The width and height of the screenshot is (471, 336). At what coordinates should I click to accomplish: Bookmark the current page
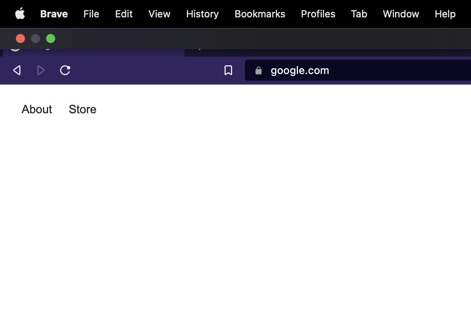click(228, 70)
